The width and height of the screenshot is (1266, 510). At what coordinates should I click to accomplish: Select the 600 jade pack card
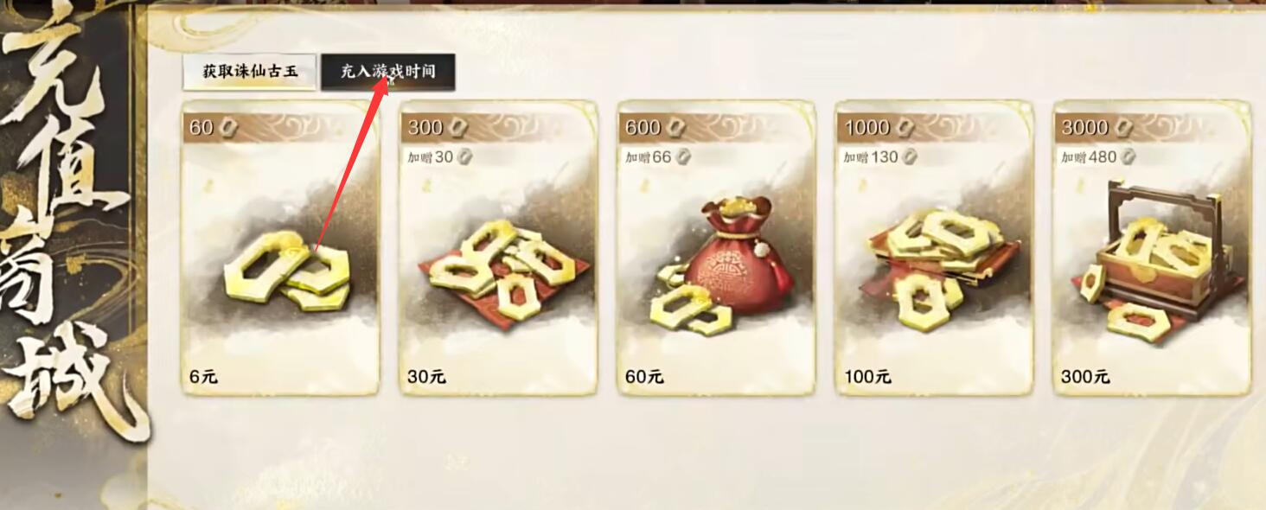pos(716,248)
